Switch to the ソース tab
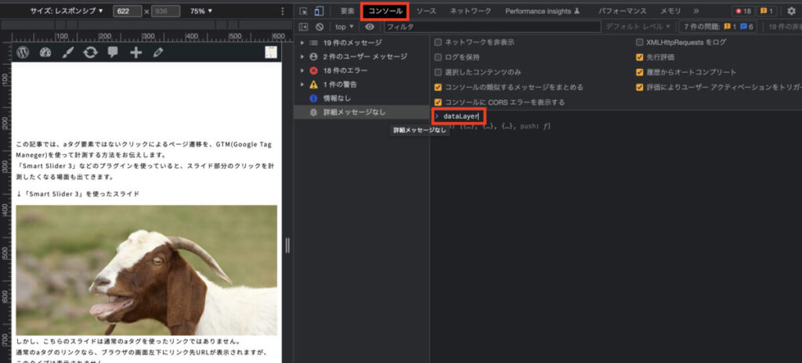802x363 pixels. (x=426, y=11)
